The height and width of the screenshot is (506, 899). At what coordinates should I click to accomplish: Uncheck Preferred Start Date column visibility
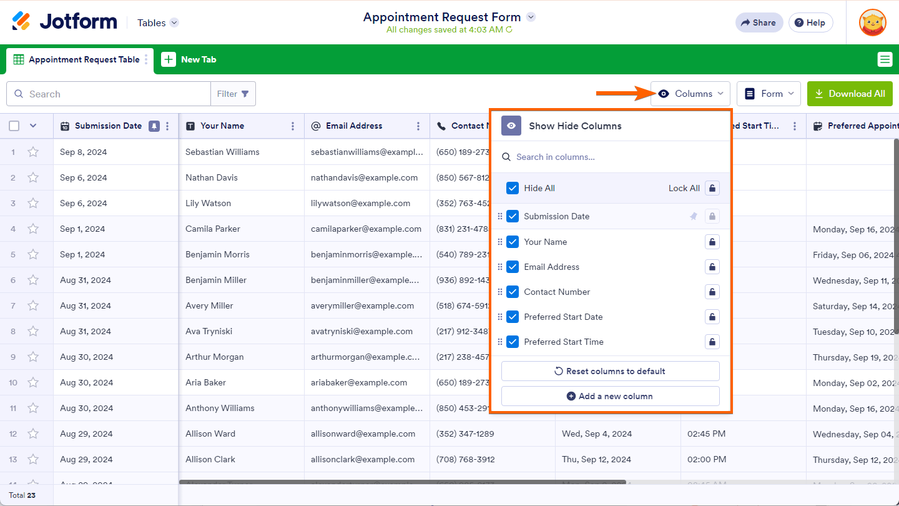coord(513,317)
